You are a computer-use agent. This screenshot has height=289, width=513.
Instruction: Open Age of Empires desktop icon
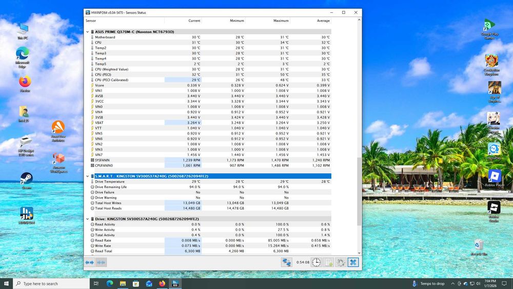[495, 92]
